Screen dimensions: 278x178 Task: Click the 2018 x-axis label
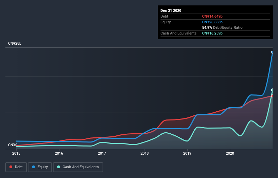coord(145,153)
